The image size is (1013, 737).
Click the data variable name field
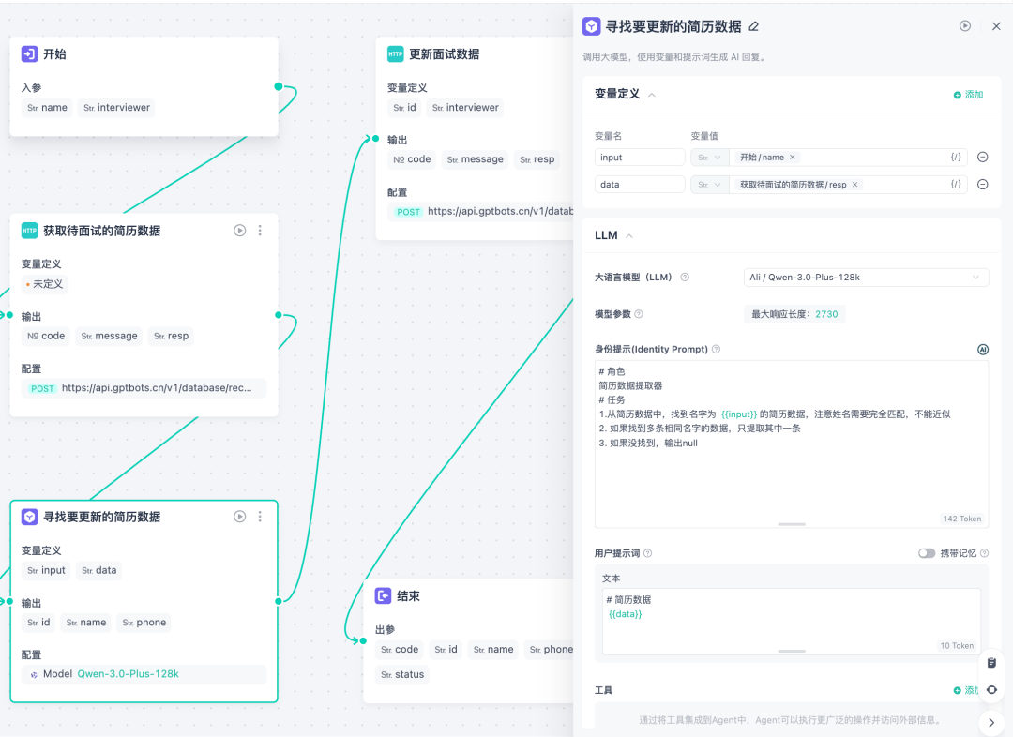[x=640, y=185]
